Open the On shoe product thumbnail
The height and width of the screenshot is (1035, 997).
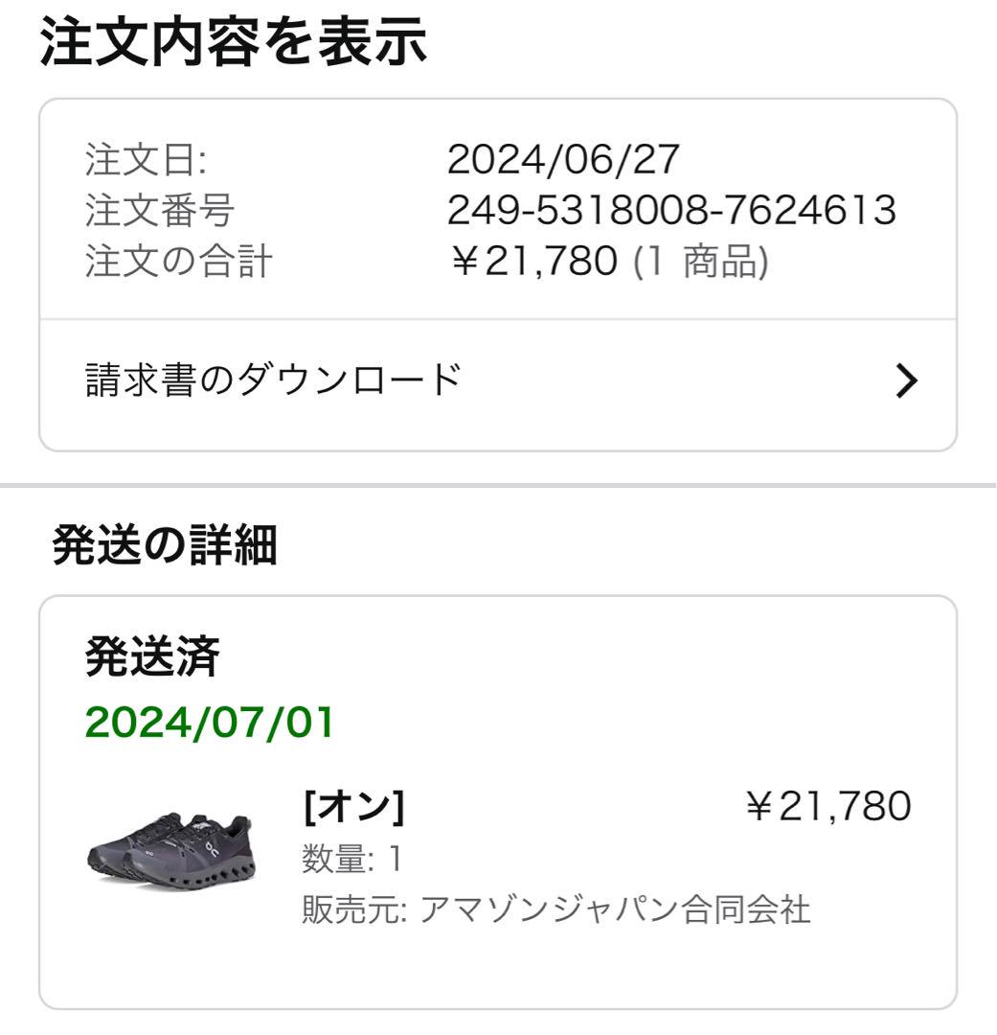(x=170, y=852)
